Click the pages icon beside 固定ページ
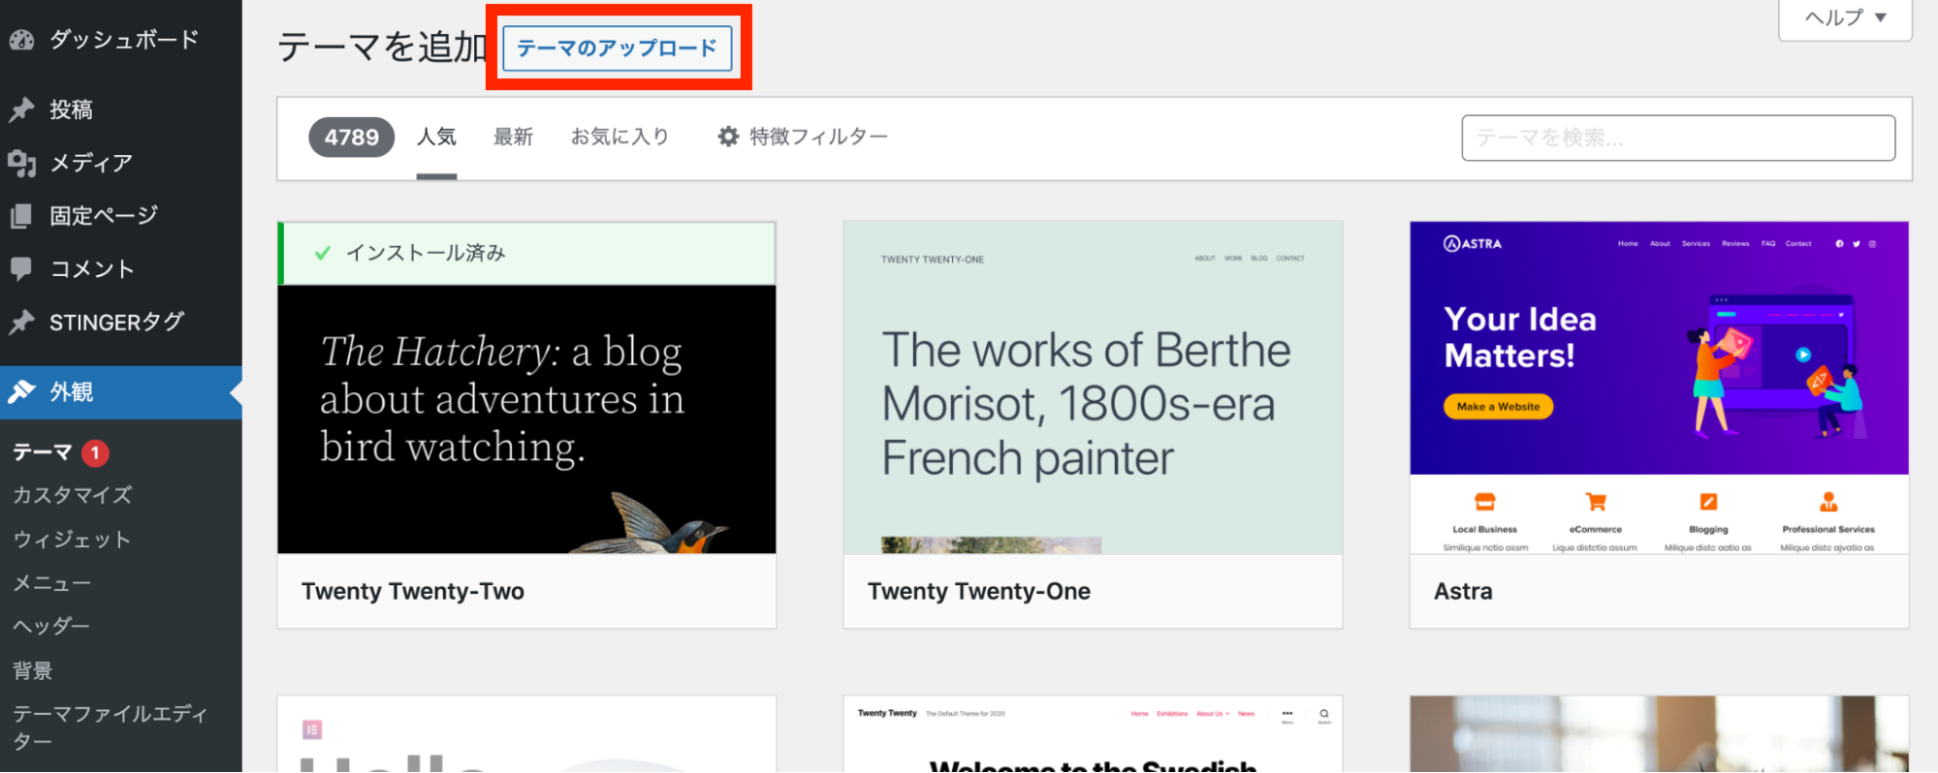This screenshot has width=1938, height=773. 21,216
